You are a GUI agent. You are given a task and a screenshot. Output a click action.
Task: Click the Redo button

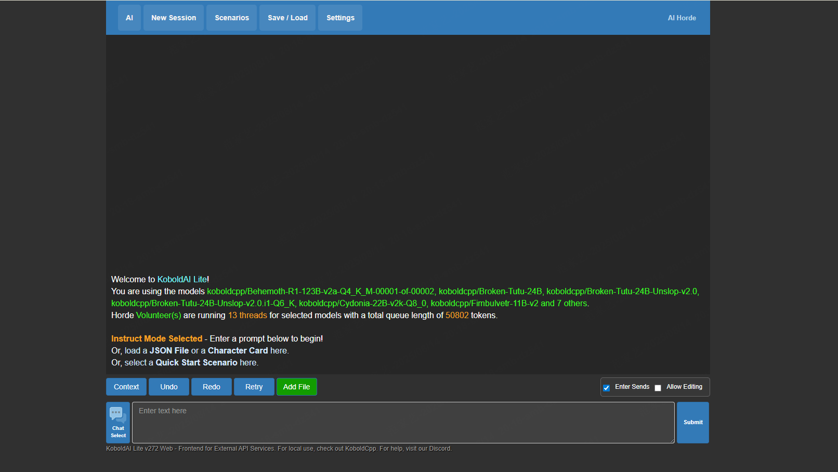point(212,387)
